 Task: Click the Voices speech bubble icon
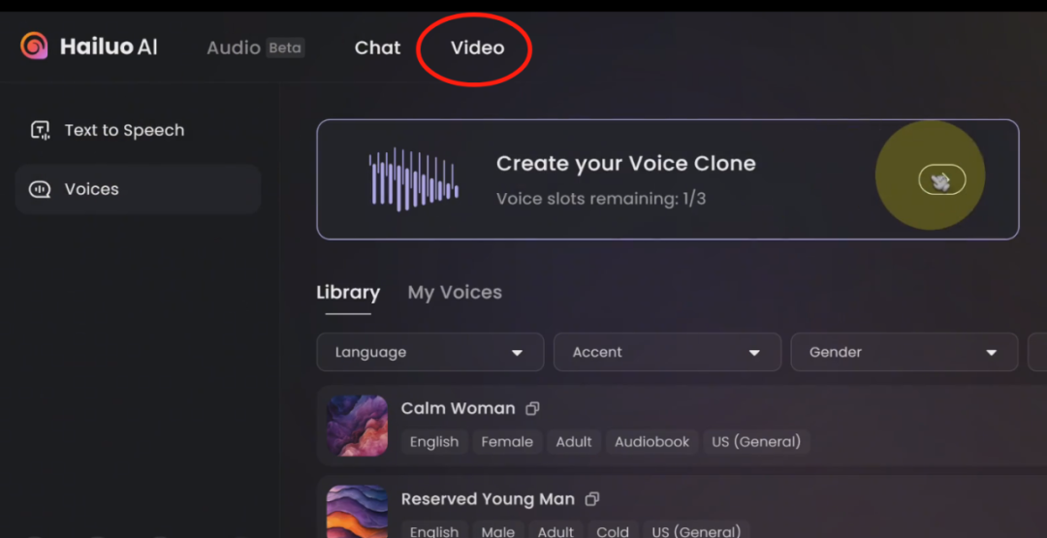40,190
